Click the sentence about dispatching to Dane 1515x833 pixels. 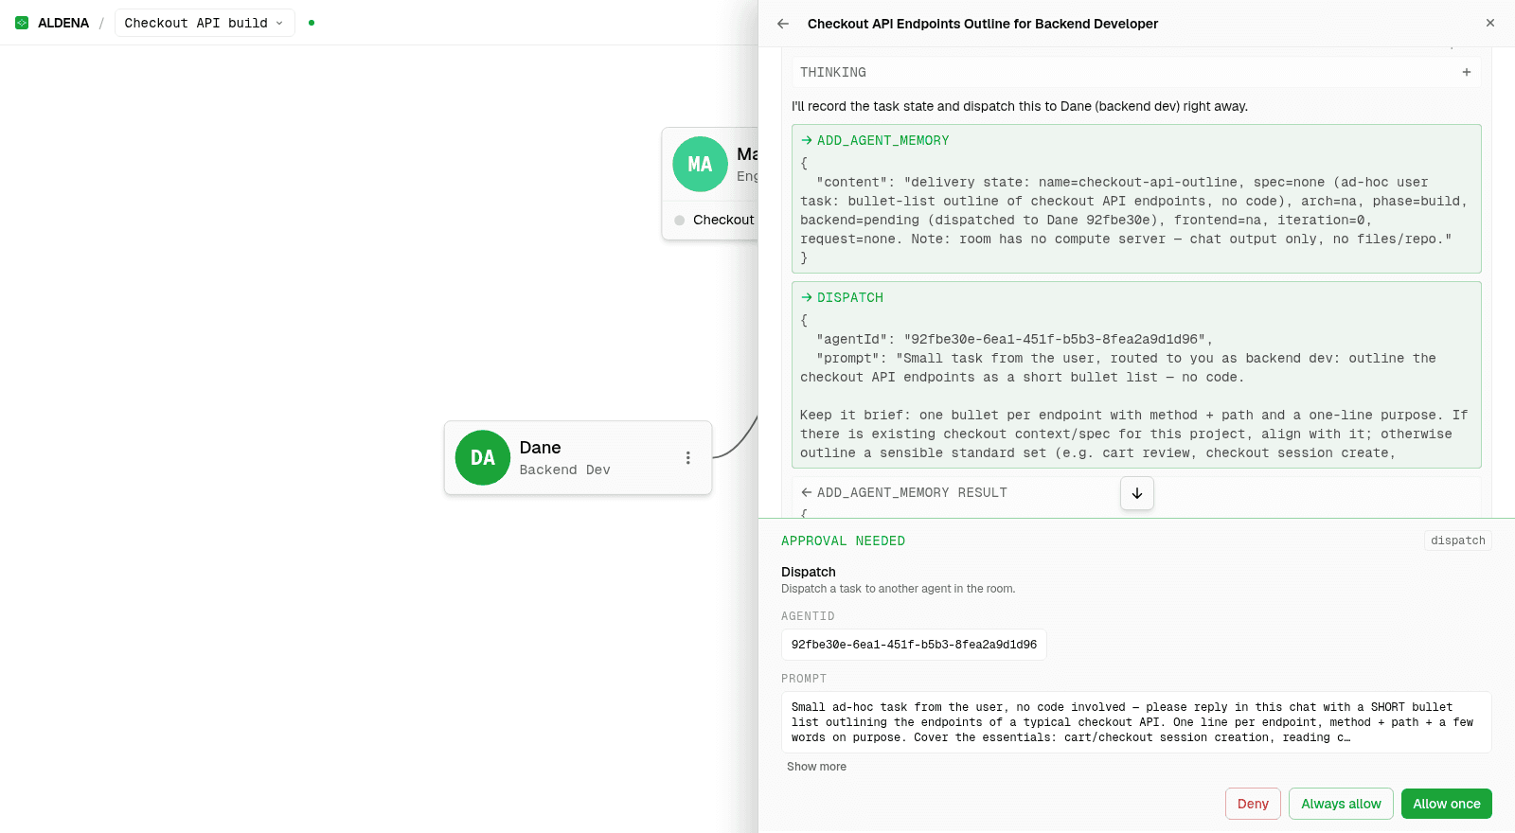(1019, 106)
